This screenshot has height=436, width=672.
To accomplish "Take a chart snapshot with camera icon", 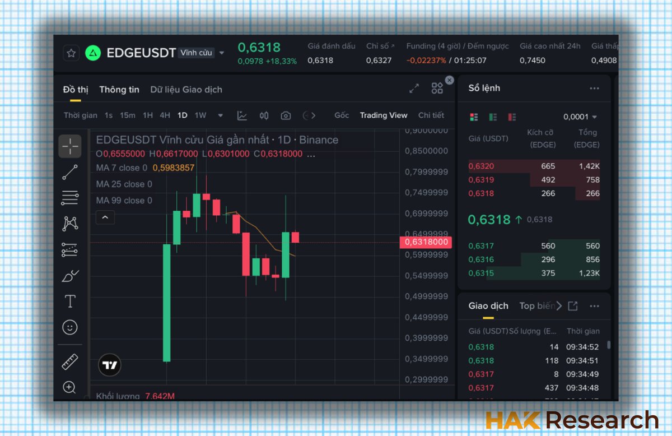I will pos(286,115).
